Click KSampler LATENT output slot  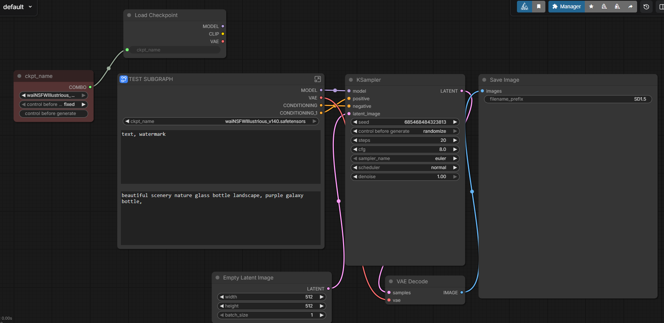point(462,91)
